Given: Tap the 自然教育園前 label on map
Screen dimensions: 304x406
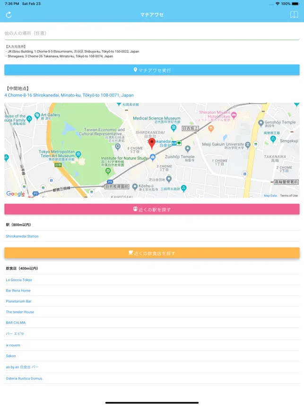Looking at the screenshot, I should 117,186.
